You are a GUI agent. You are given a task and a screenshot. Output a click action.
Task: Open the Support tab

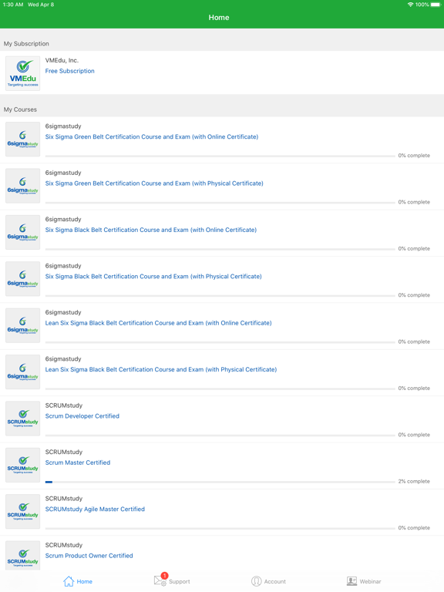(172, 581)
